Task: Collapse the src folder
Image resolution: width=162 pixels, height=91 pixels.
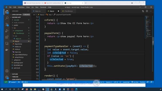Action: click(15, 28)
